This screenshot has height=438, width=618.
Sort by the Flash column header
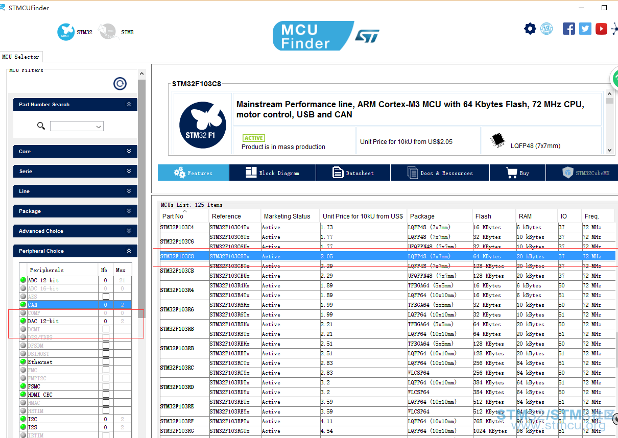click(x=494, y=216)
